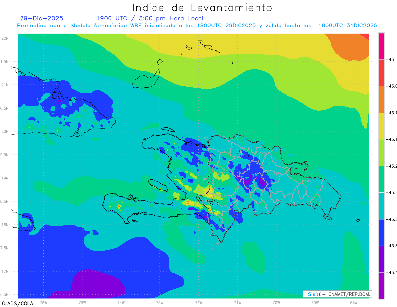Viewport: 397px width, 307px height.
Task: Click the "68W" longitude label
Action: [x=354, y=302]
